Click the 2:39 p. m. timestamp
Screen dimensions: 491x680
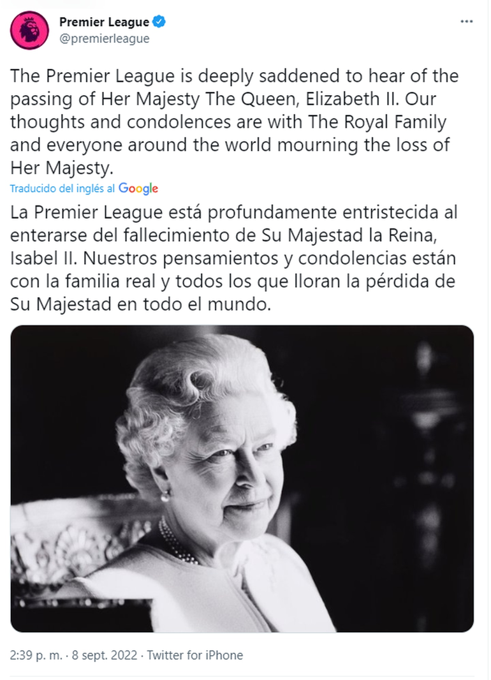(x=36, y=655)
